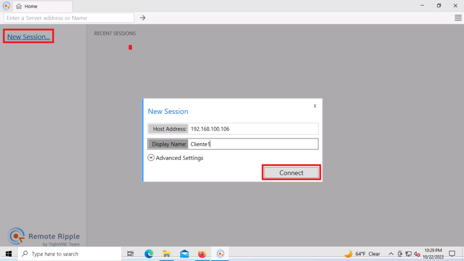This screenshot has height=261, width=464.
Task: Close the New Session dialog with x
Action: tap(315, 106)
